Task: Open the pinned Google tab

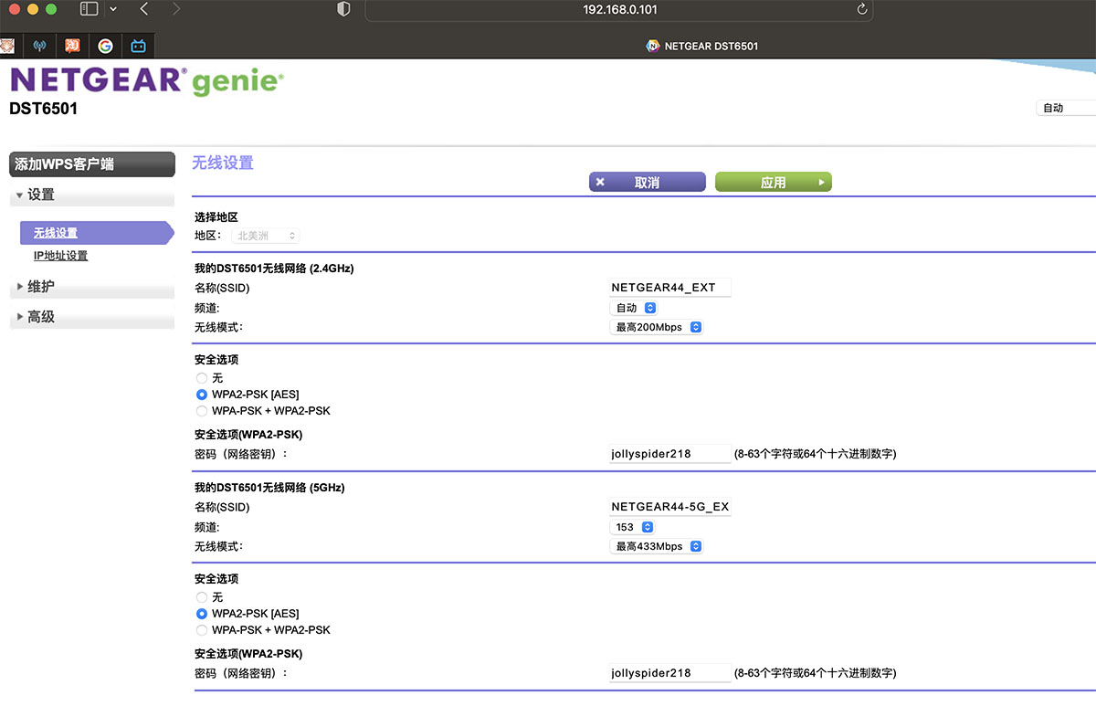Action: pyautogui.click(x=105, y=46)
